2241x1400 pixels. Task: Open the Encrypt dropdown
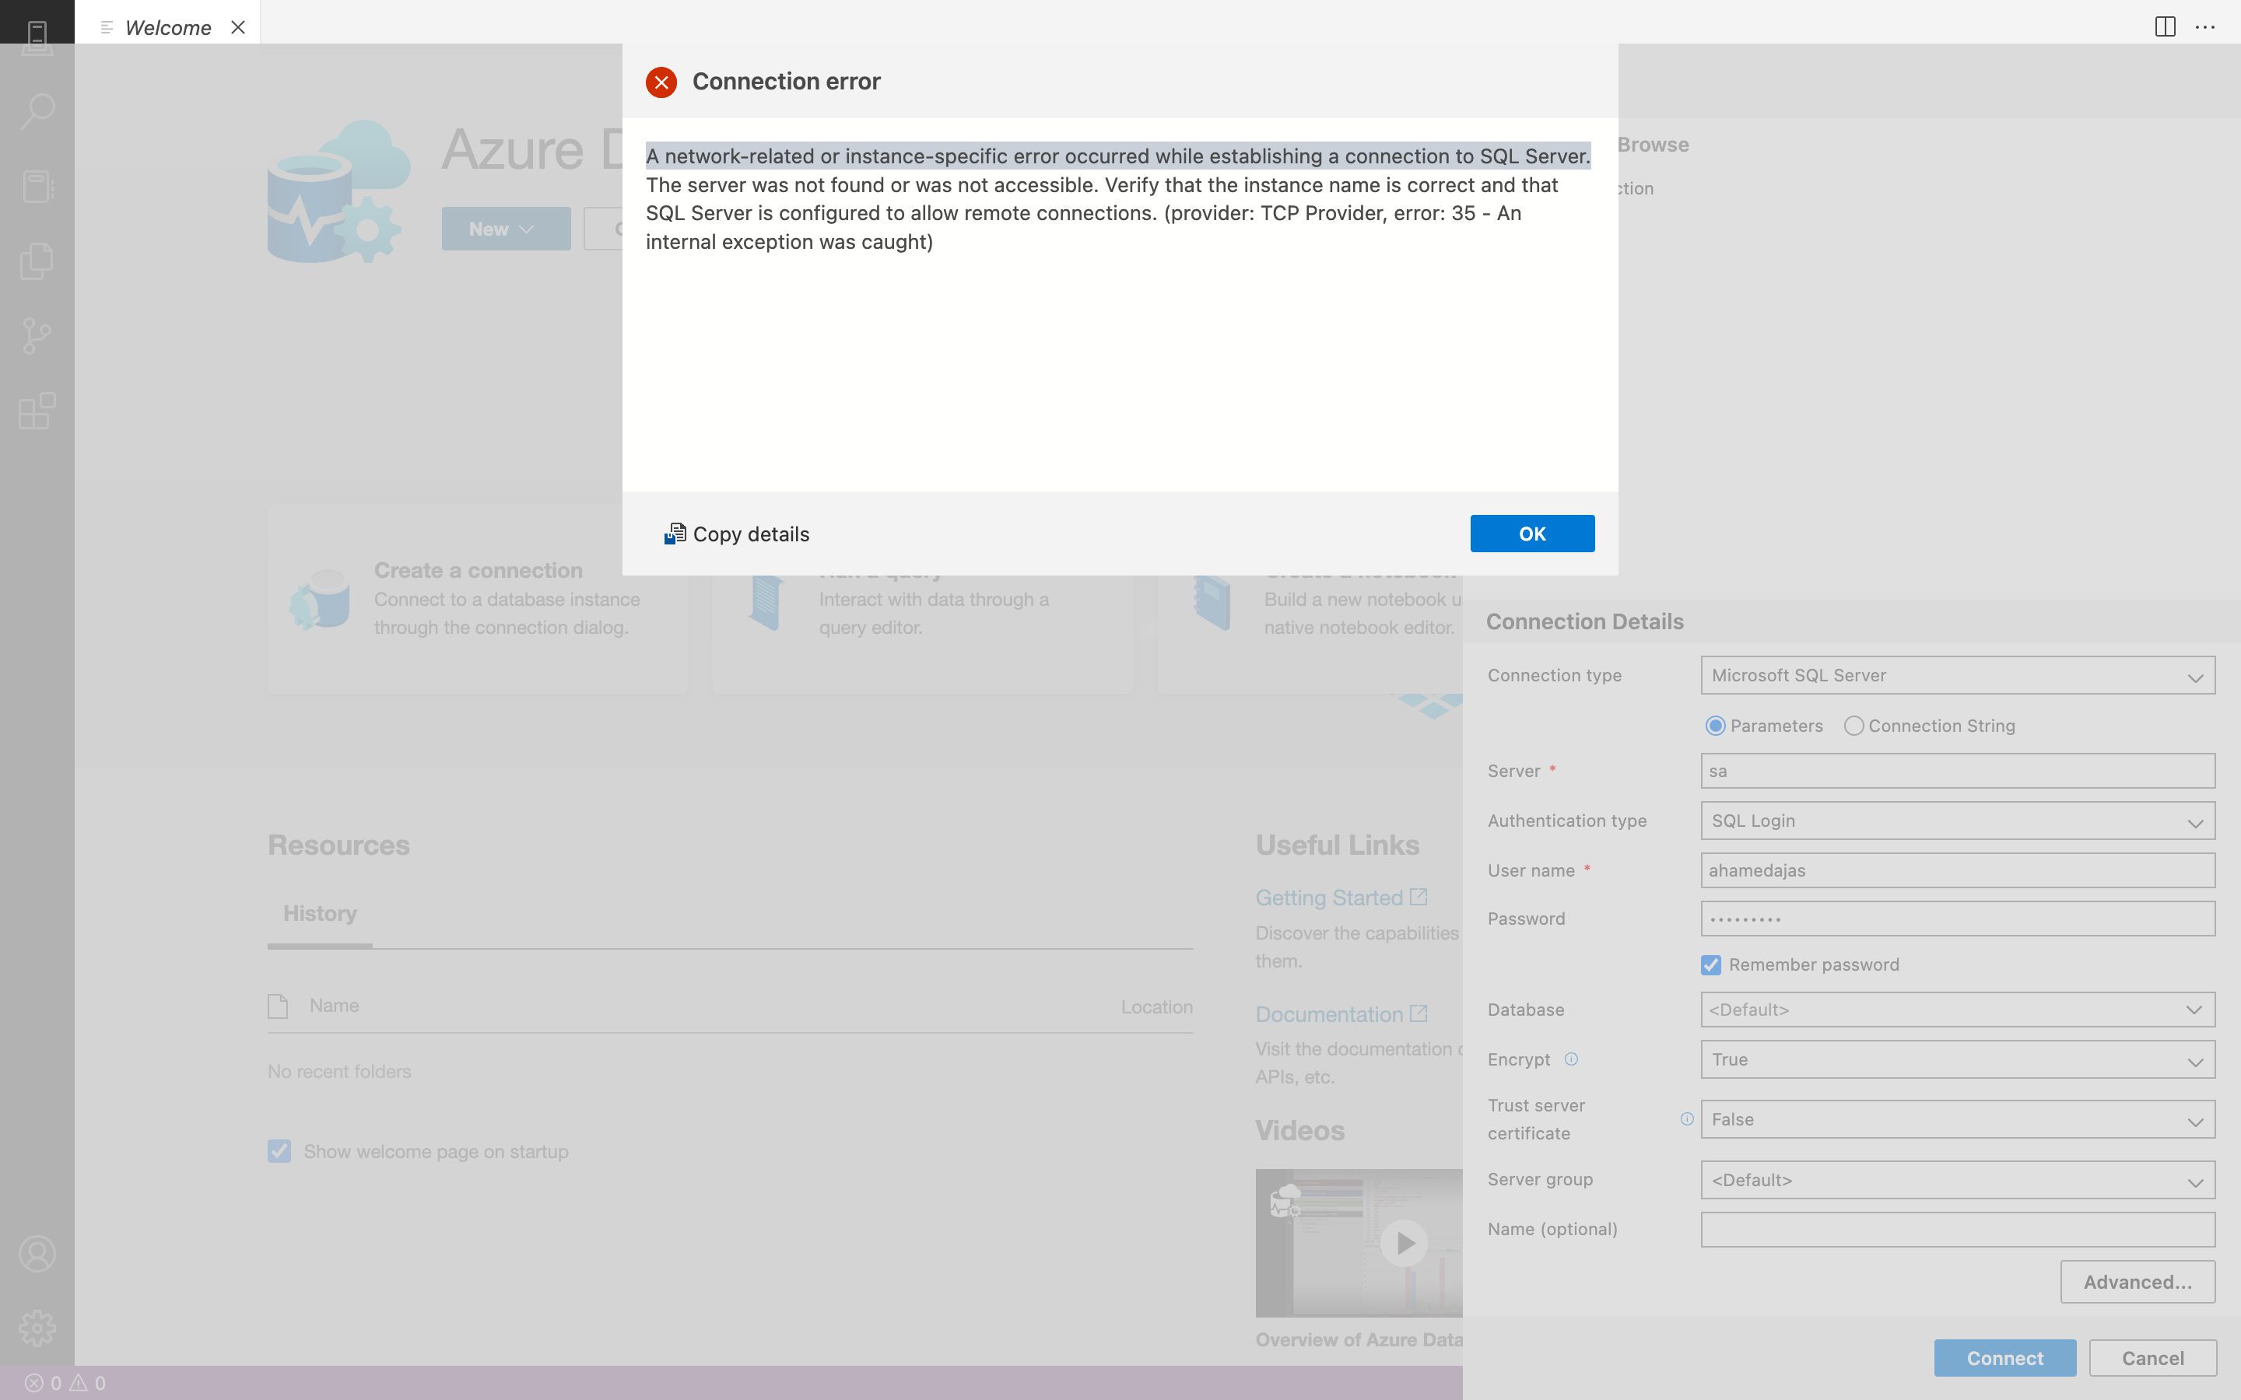1957,1059
